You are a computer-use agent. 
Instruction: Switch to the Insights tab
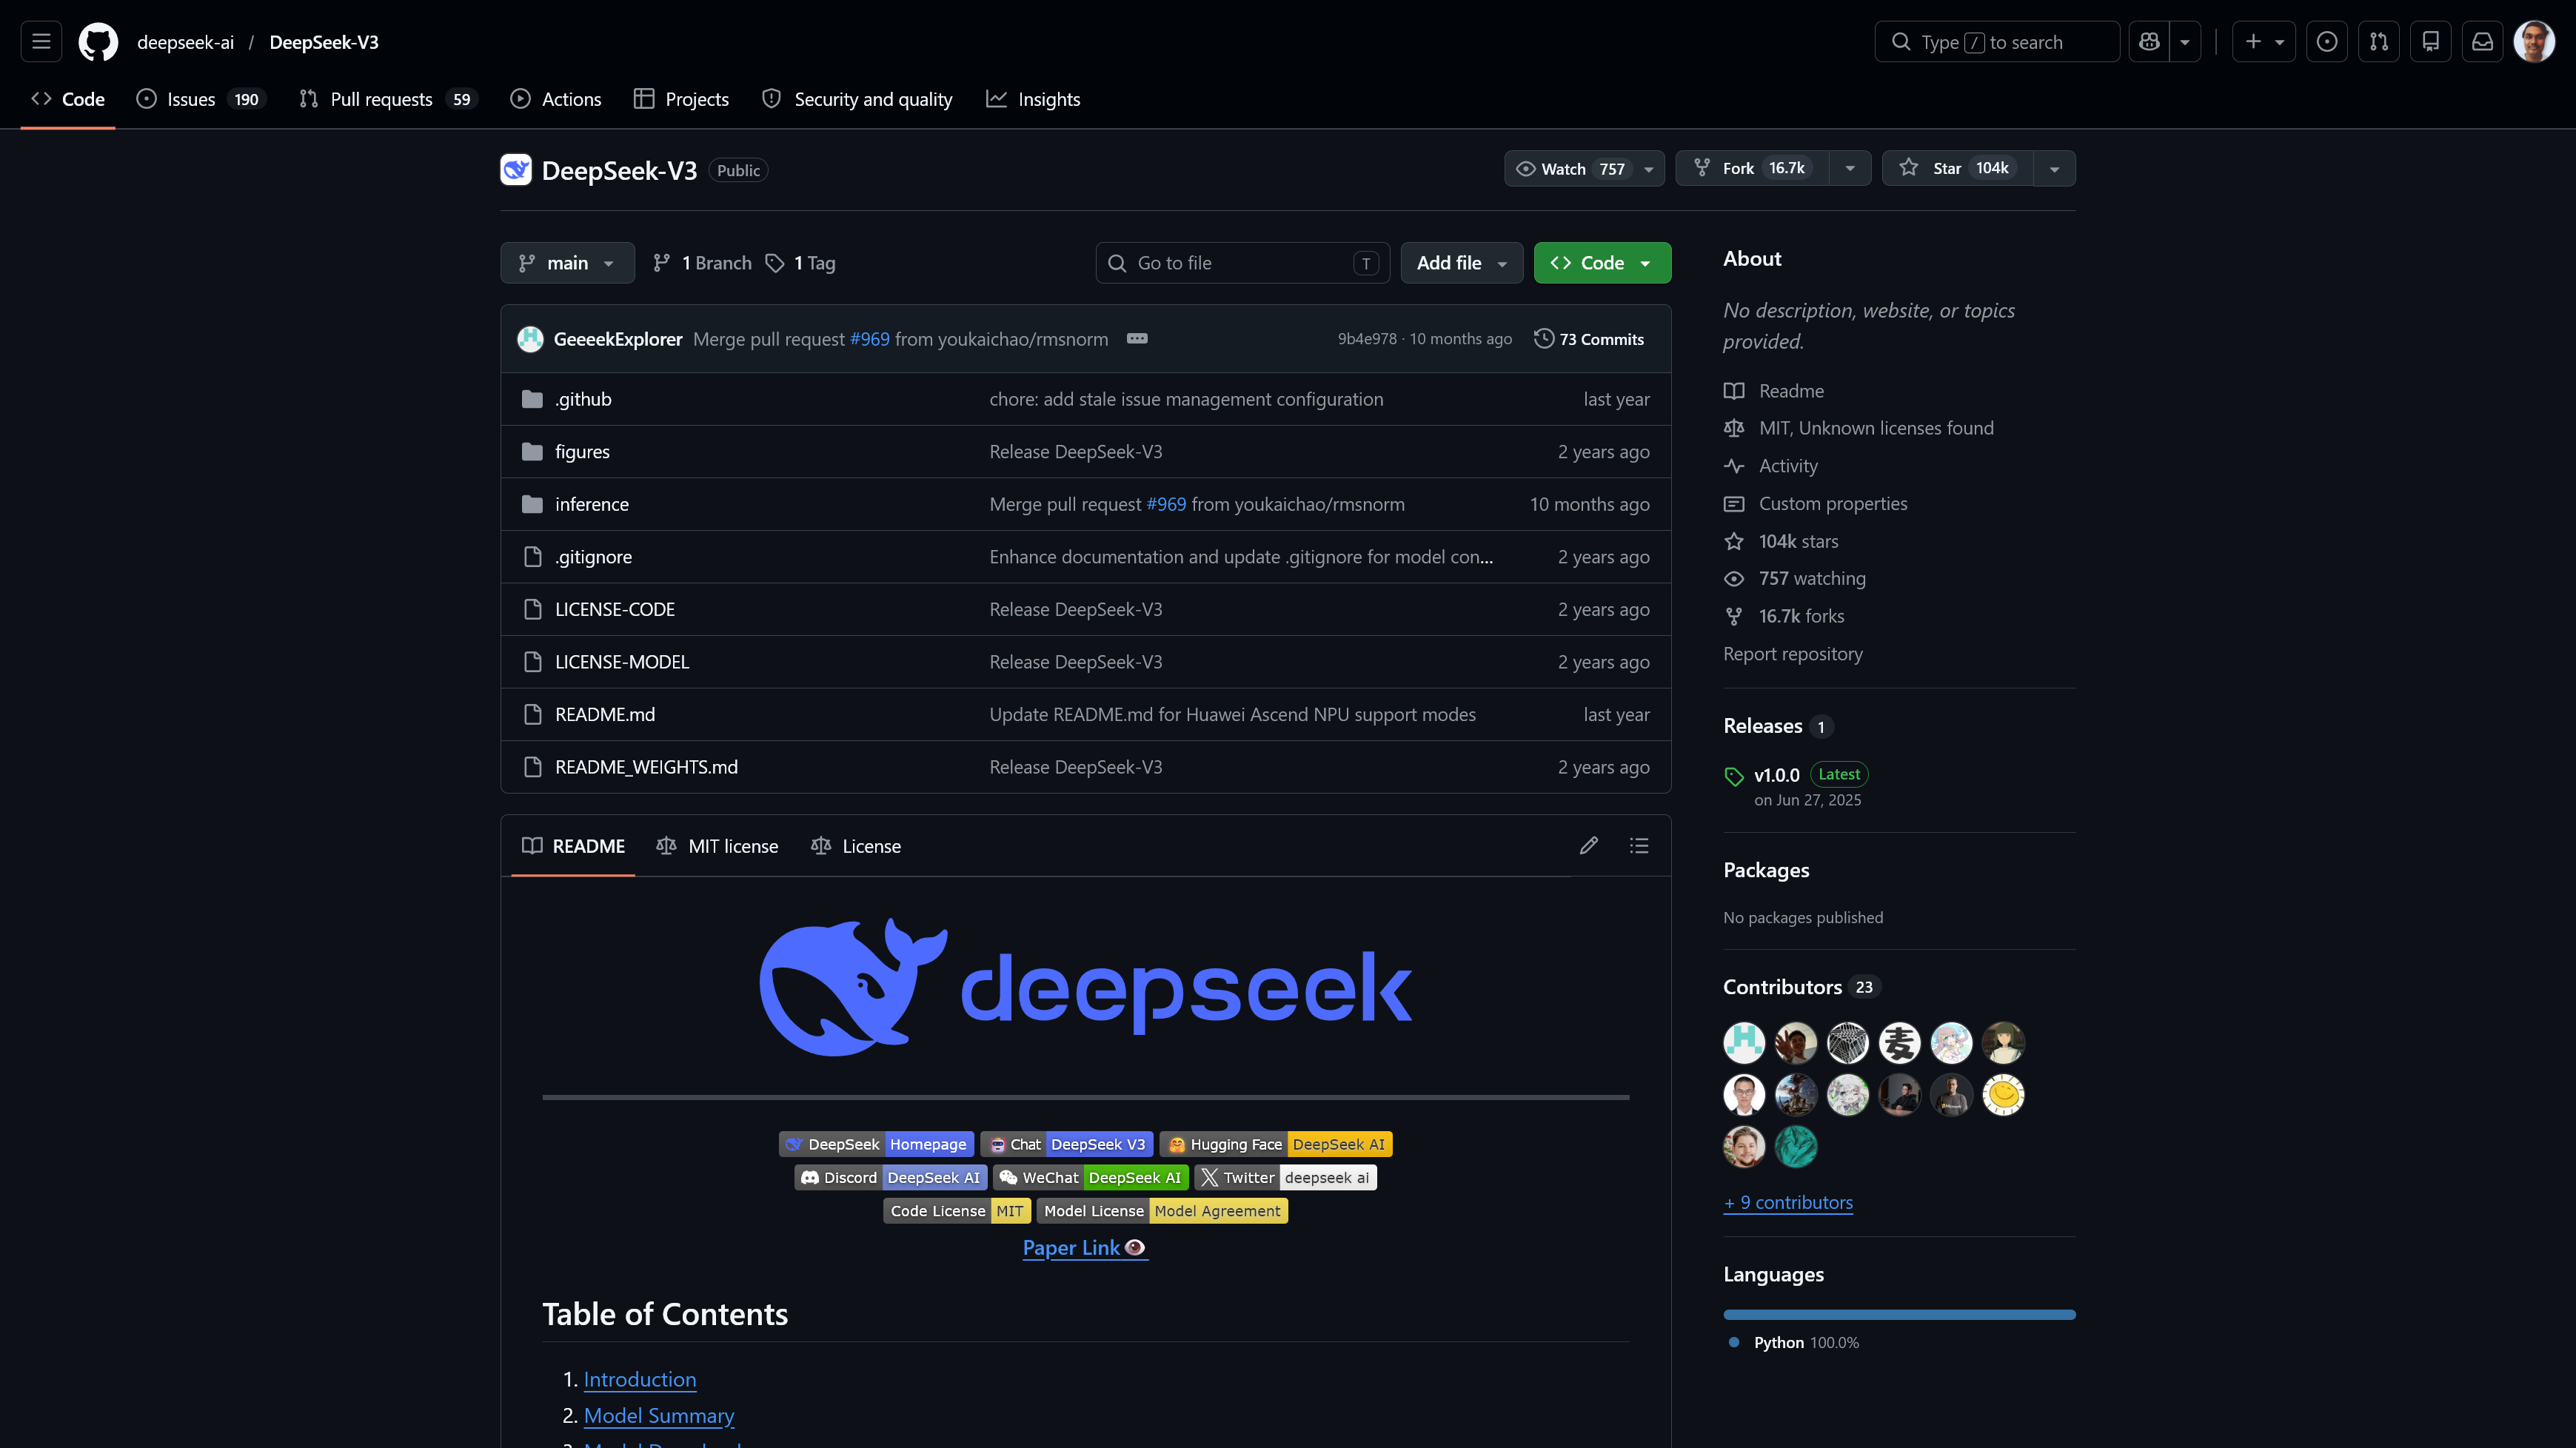coord(1033,99)
